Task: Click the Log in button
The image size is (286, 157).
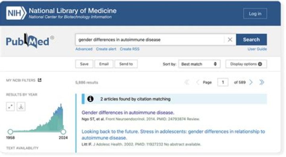Action: pyautogui.click(x=255, y=13)
